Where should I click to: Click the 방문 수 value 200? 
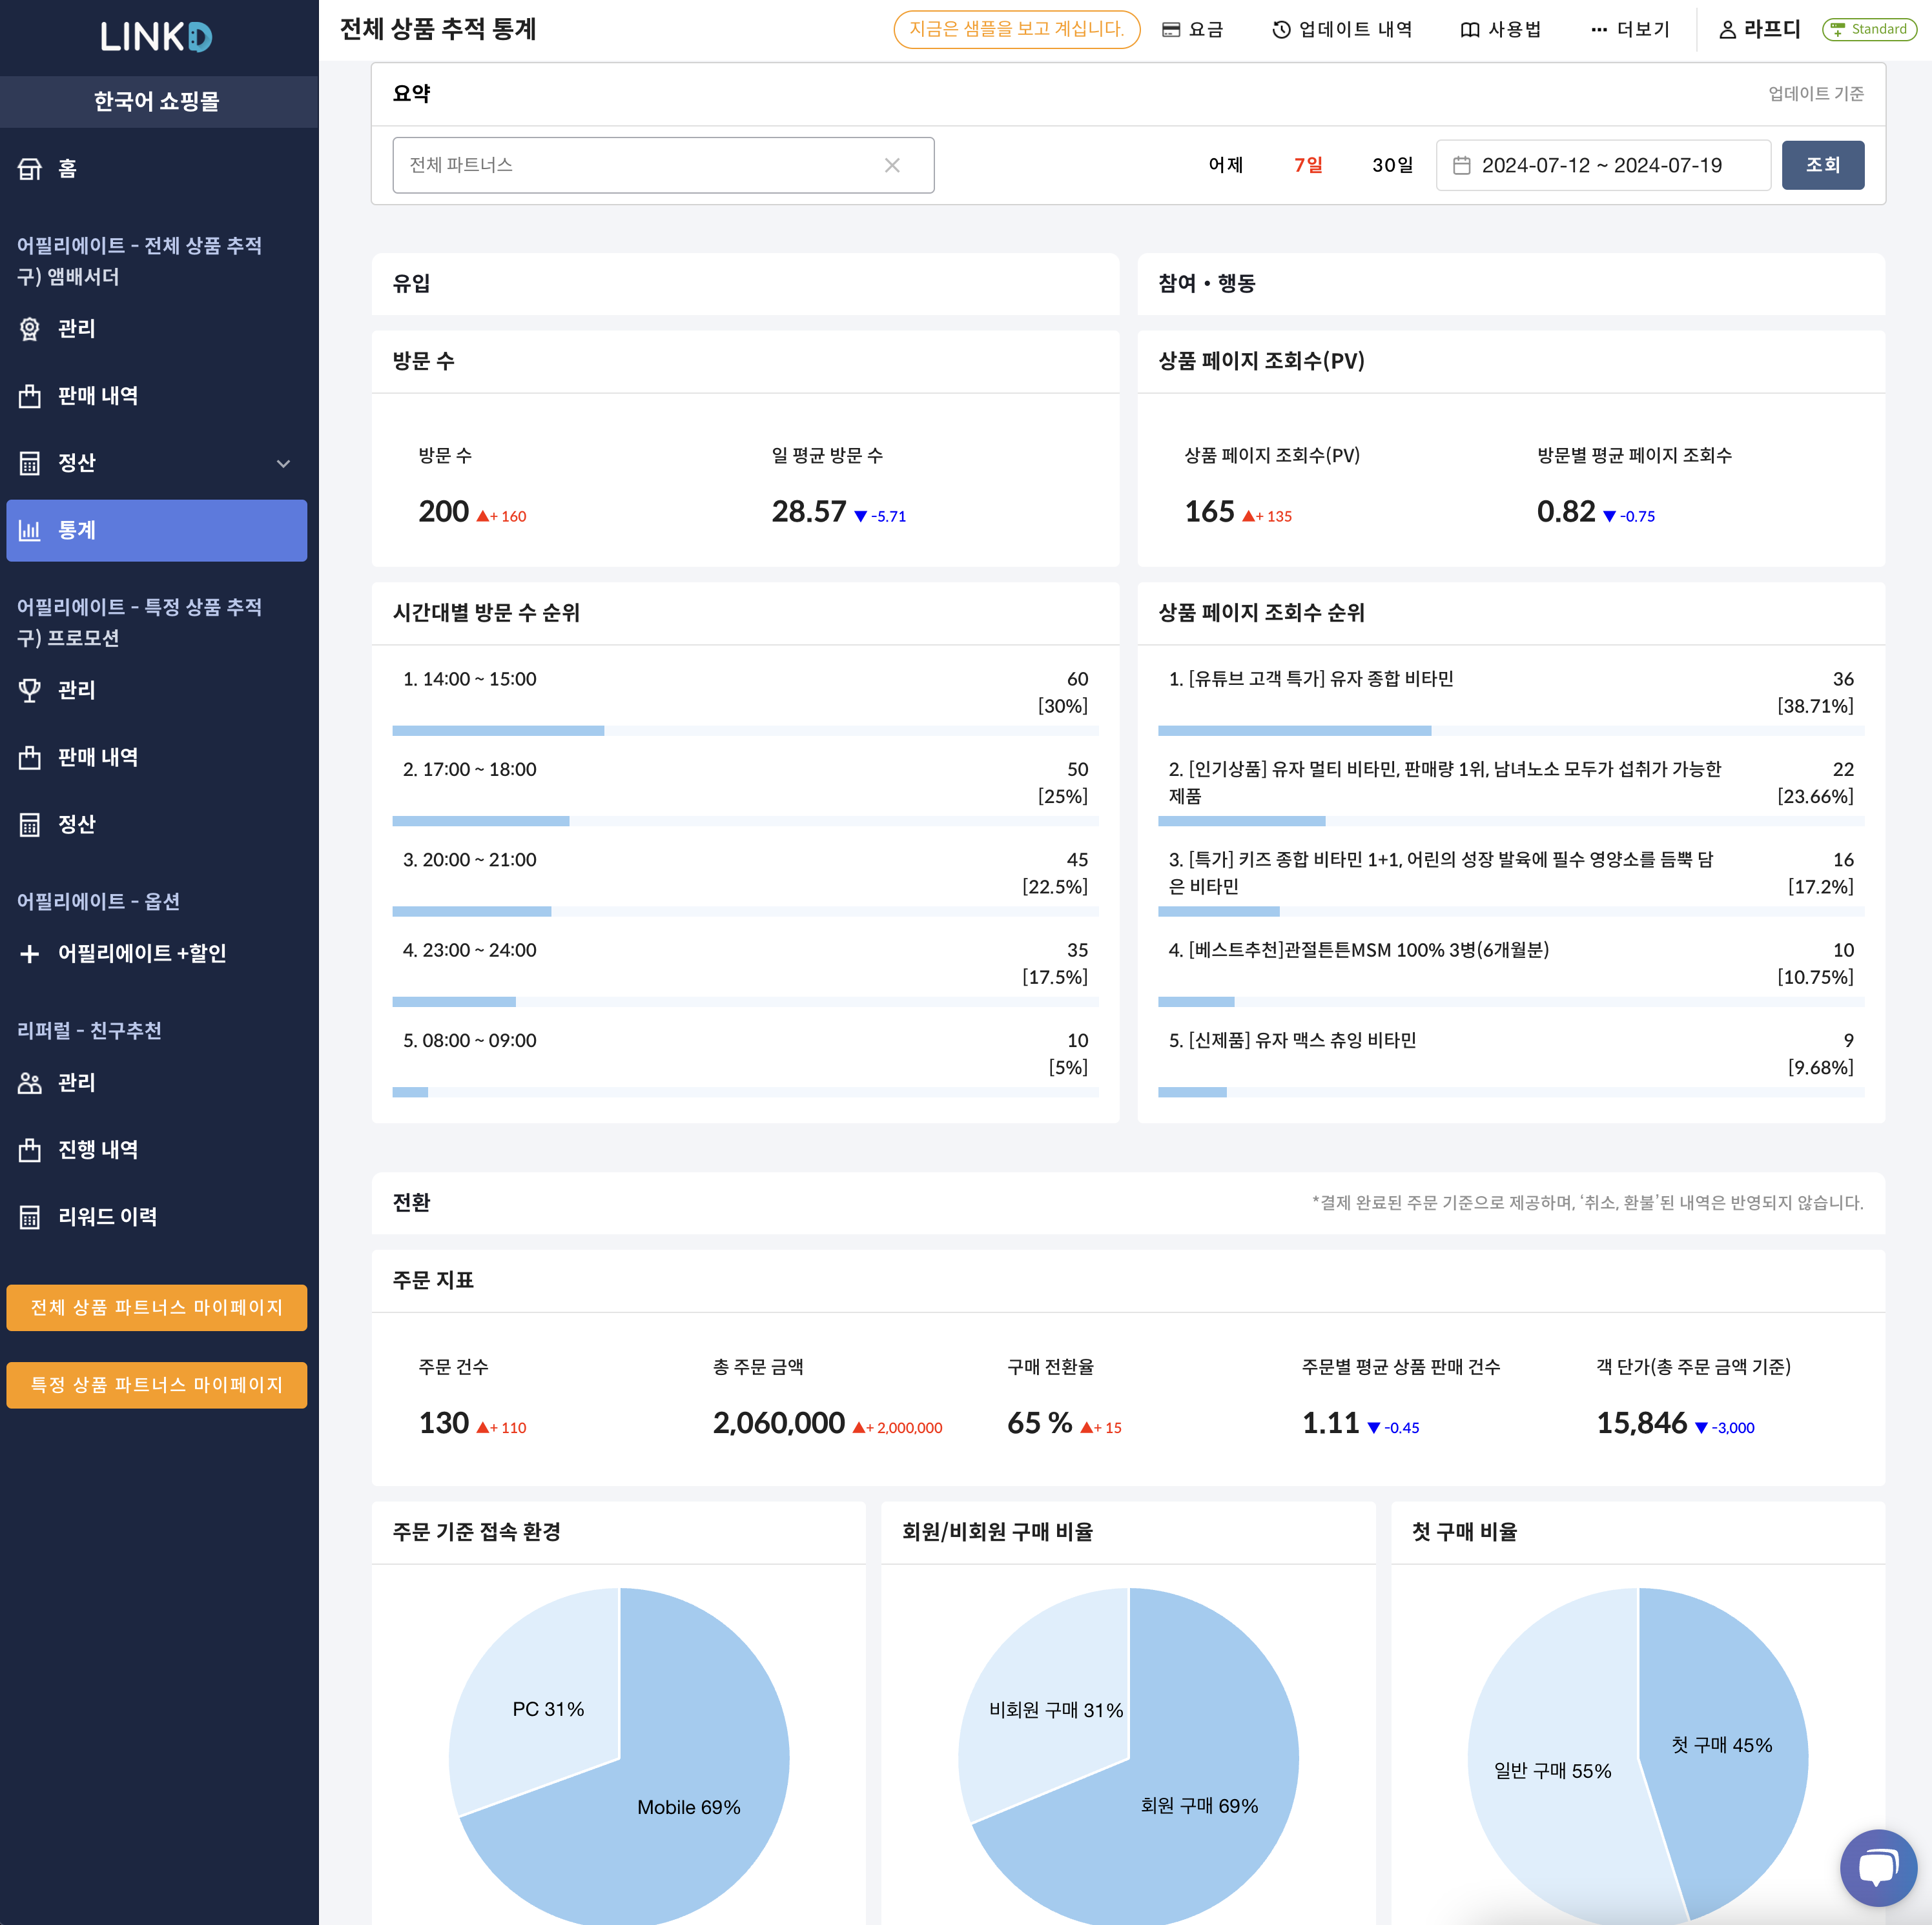coord(444,512)
